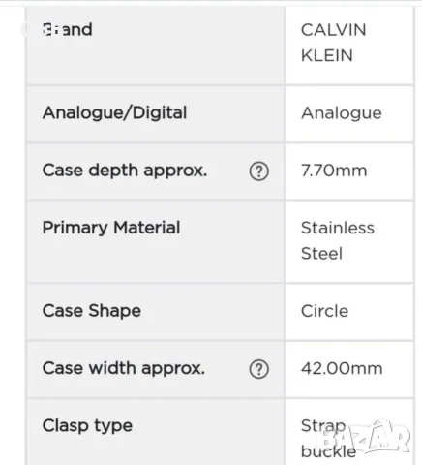Select the Clasp type label
422x465 pixels.
[87, 426]
